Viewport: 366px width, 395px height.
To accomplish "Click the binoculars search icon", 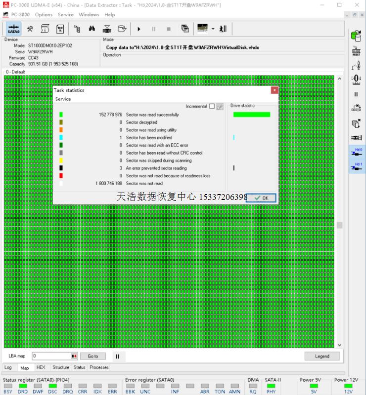I will (91, 29).
